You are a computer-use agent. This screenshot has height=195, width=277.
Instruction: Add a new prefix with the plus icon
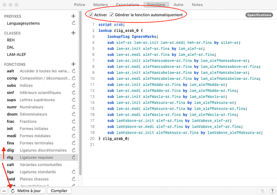pos(73,16)
